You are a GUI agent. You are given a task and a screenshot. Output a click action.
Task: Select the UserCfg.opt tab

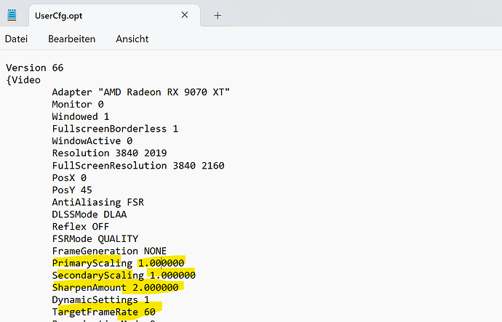point(114,15)
